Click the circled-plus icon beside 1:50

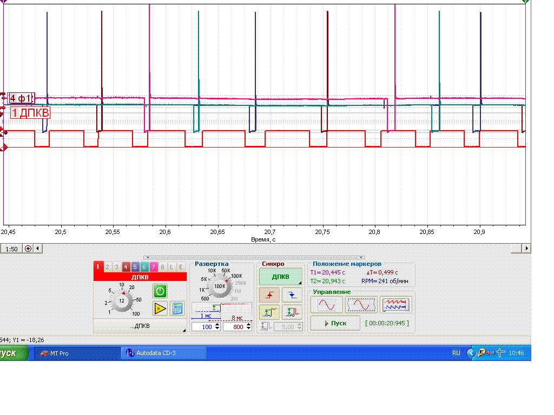click(x=28, y=249)
